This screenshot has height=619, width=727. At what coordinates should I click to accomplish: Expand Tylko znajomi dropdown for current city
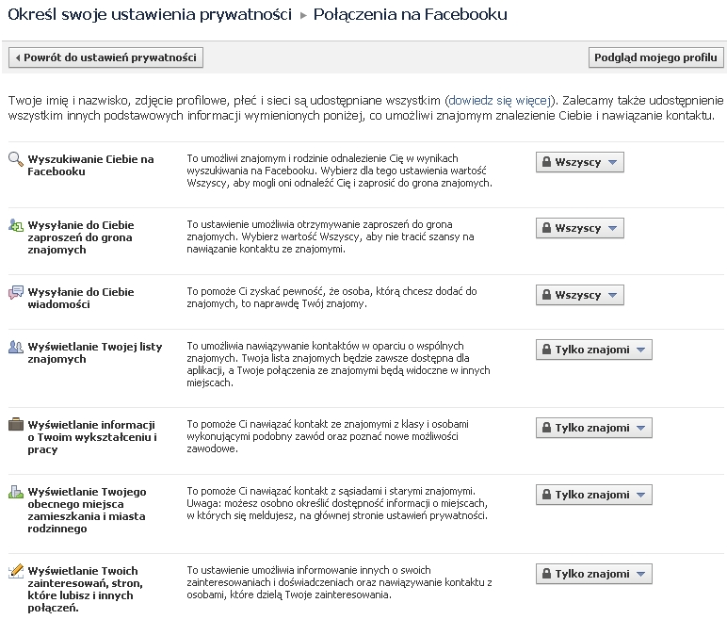point(593,495)
